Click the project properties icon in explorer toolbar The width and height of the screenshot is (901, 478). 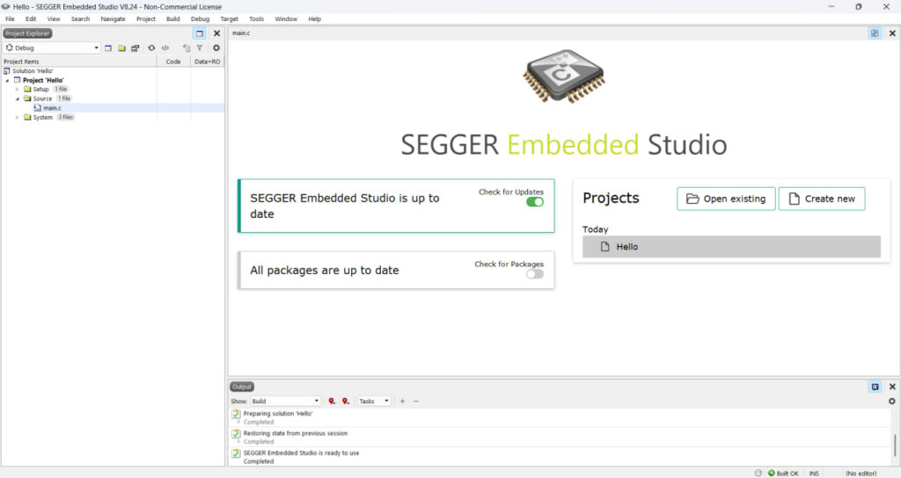[x=135, y=48]
